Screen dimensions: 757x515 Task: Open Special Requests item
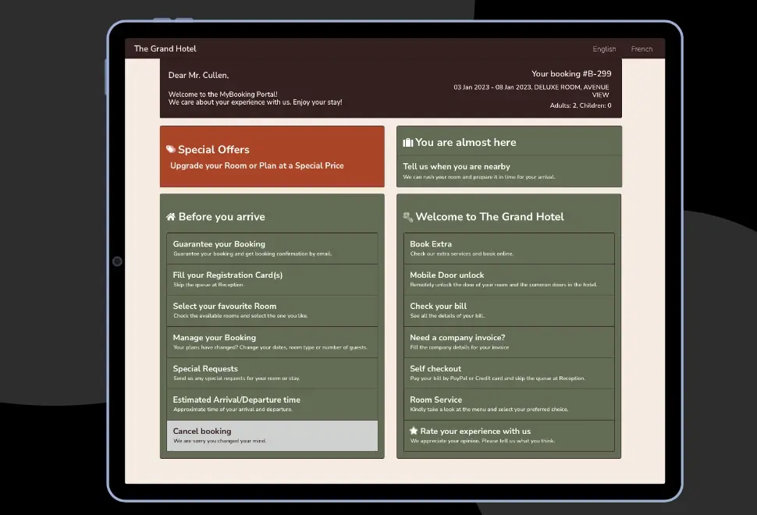click(272, 373)
